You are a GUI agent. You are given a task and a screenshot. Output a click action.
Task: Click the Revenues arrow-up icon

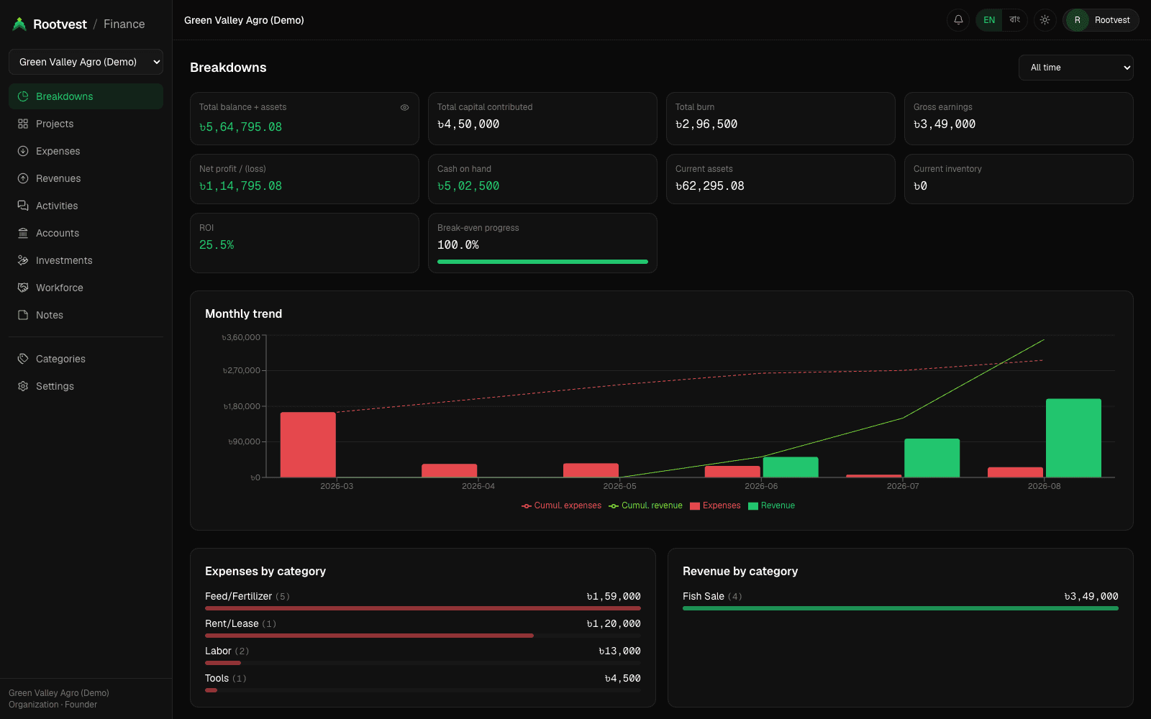click(23, 178)
